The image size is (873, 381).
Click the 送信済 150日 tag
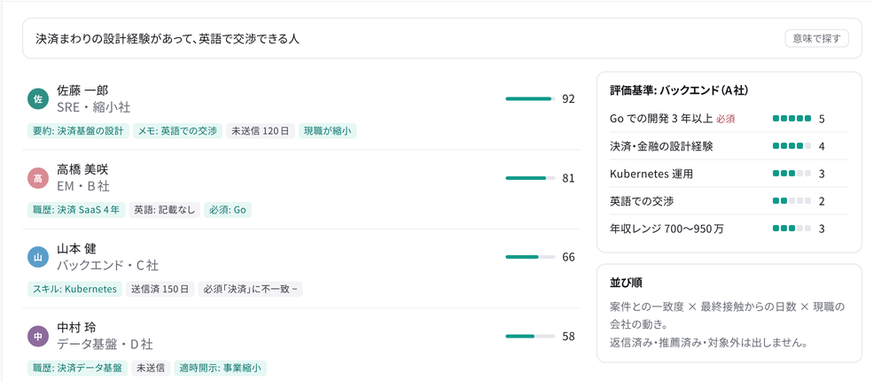[160, 289]
